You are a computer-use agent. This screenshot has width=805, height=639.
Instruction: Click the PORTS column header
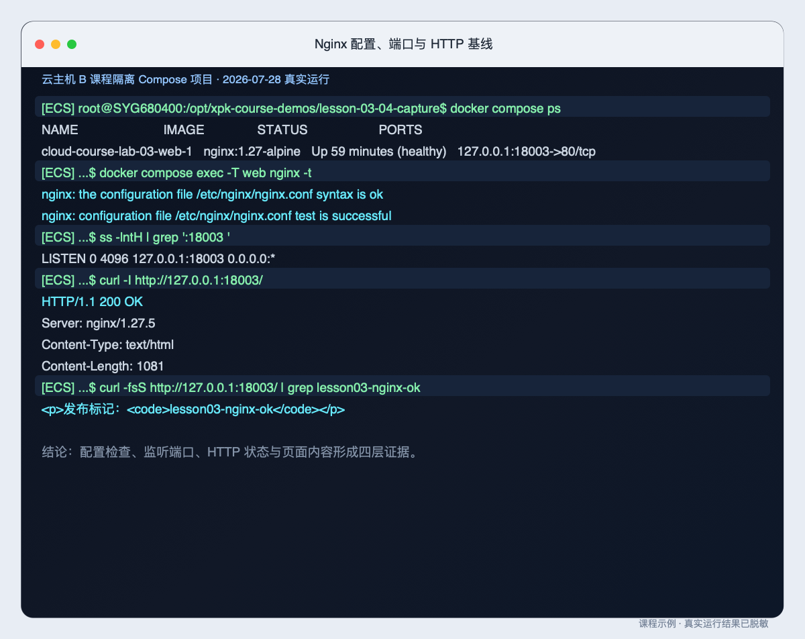pos(400,130)
